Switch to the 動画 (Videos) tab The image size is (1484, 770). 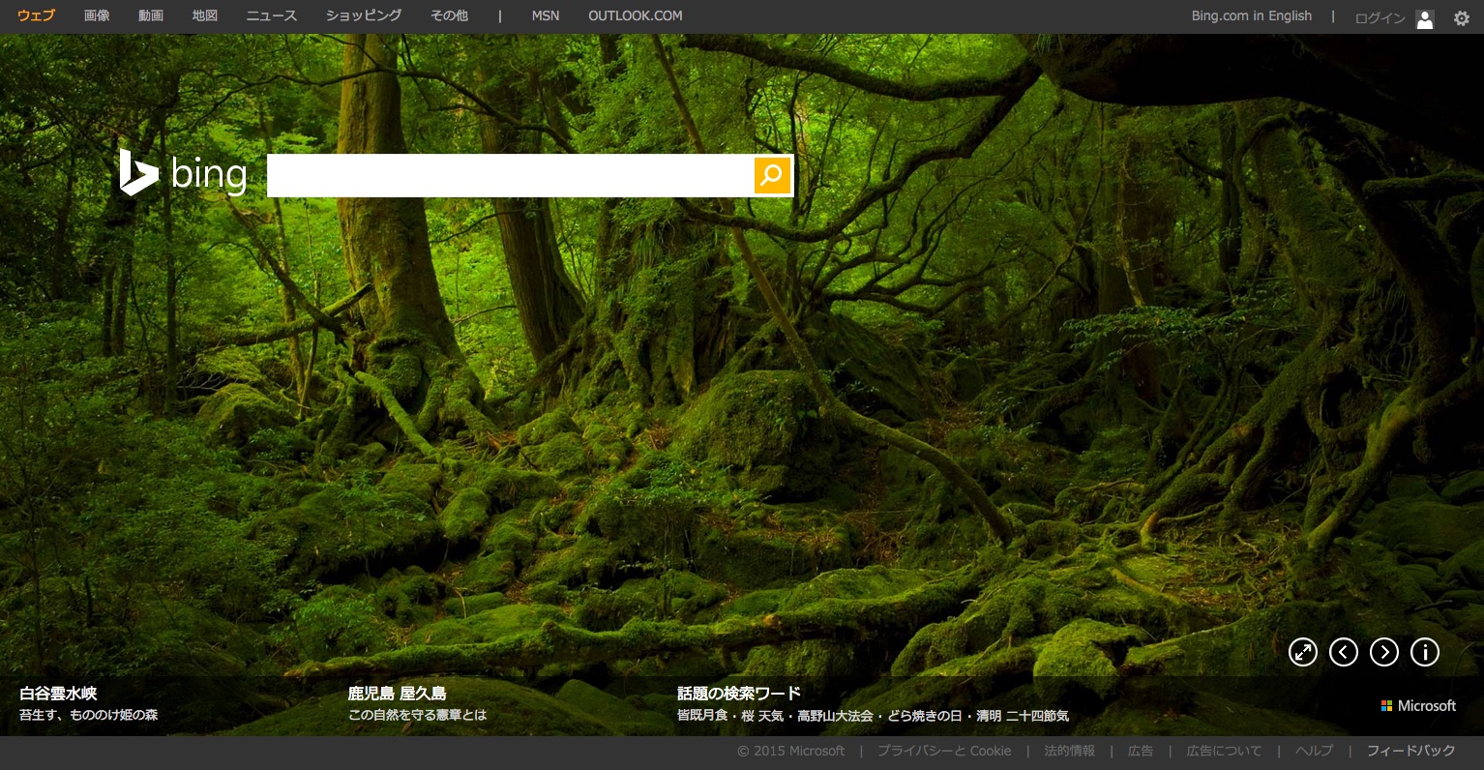coord(151,15)
